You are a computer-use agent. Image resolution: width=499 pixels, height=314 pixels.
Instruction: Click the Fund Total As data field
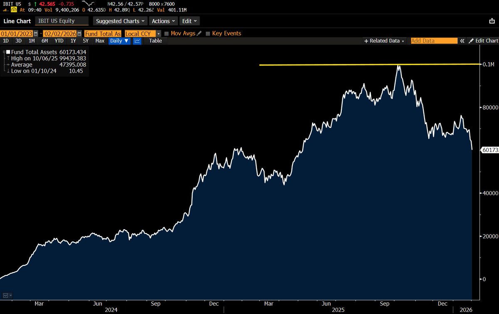[x=103, y=33]
